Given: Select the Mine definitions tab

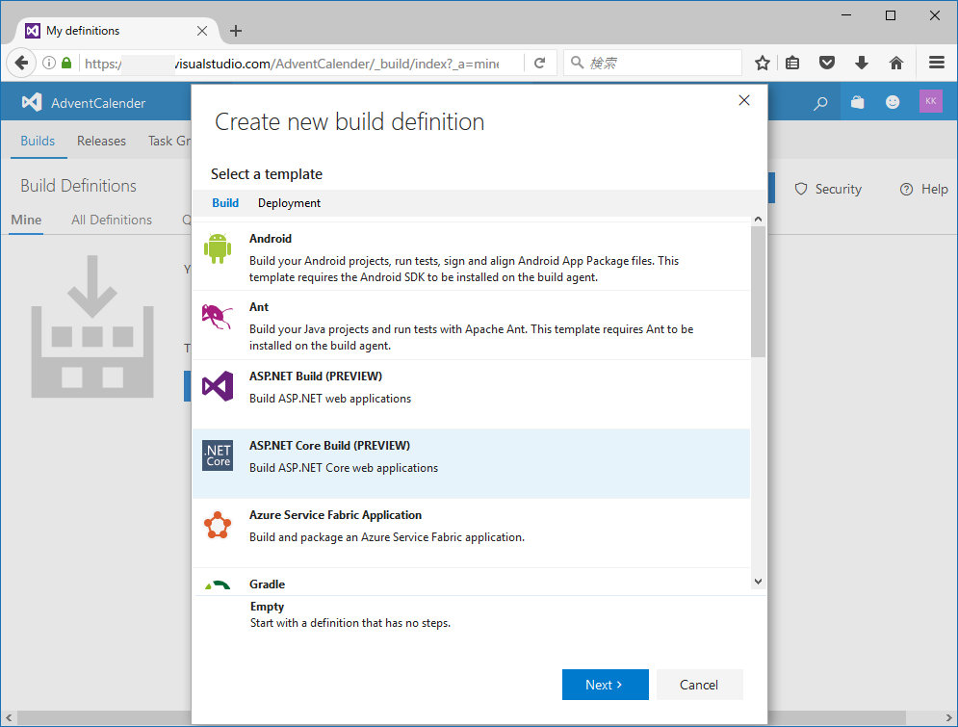Looking at the screenshot, I should coord(26,220).
